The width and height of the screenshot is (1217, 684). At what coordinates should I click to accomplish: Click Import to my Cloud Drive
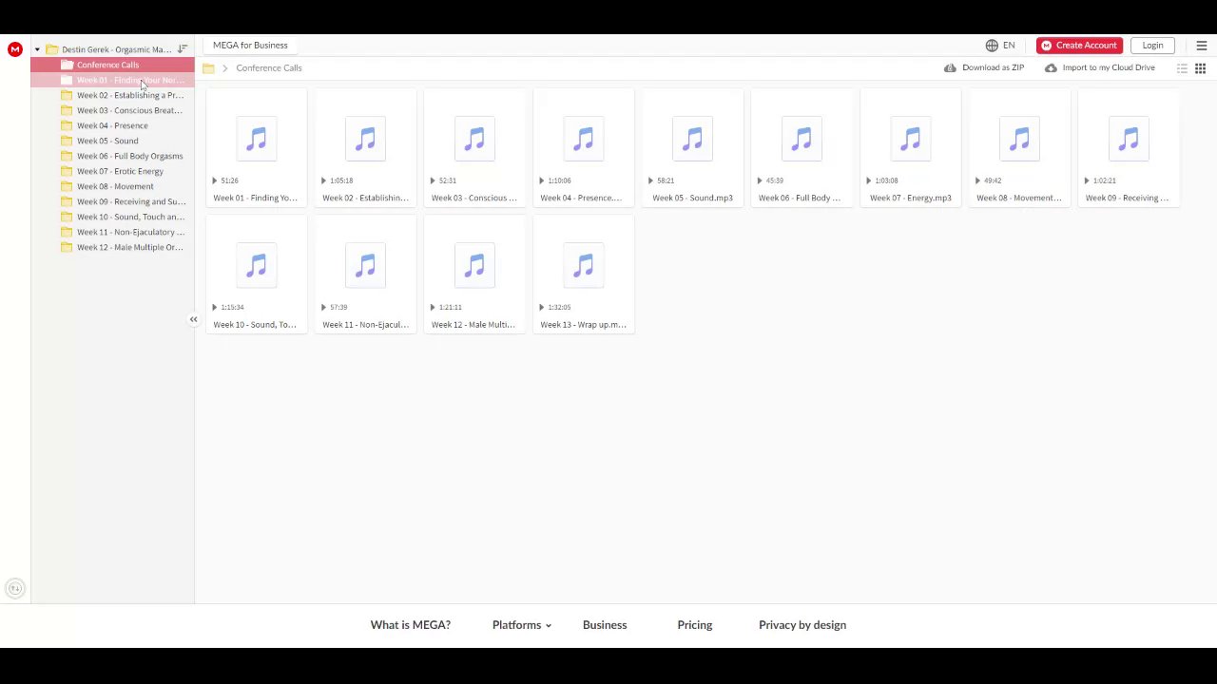point(1099,68)
